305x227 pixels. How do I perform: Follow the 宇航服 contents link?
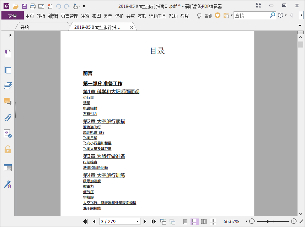click(x=88, y=197)
